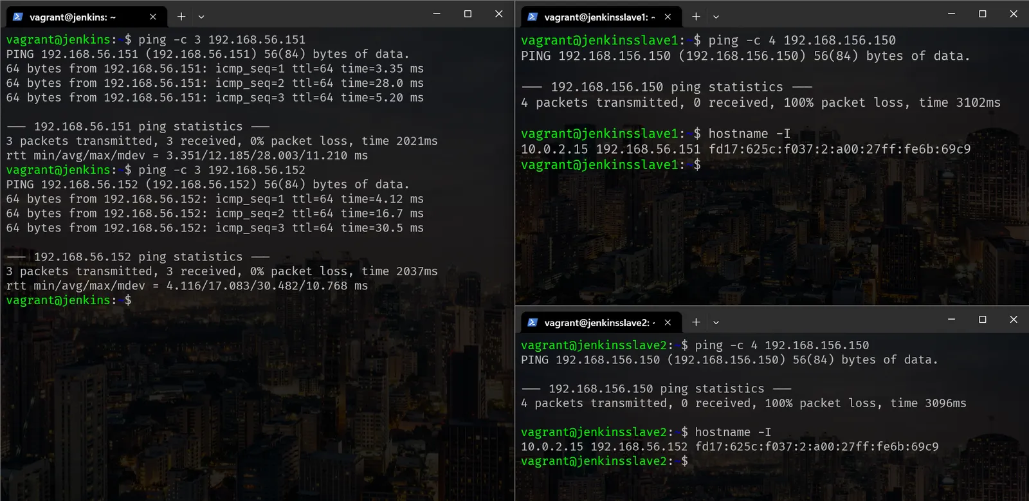The image size is (1029, 501).
Task: Click PowerShell icon on jenkins tab
Action: pos(18,17)
